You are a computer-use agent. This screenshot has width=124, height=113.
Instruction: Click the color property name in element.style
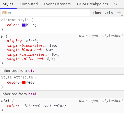tap(12, 25)
